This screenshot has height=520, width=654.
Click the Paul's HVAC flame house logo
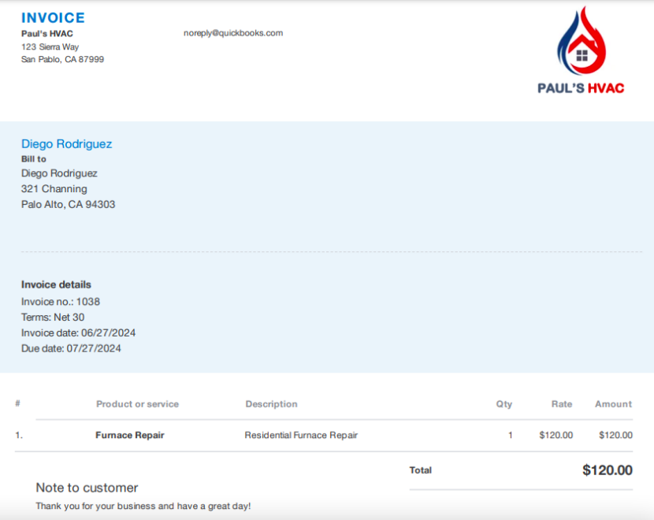click(x=581, y=41)
